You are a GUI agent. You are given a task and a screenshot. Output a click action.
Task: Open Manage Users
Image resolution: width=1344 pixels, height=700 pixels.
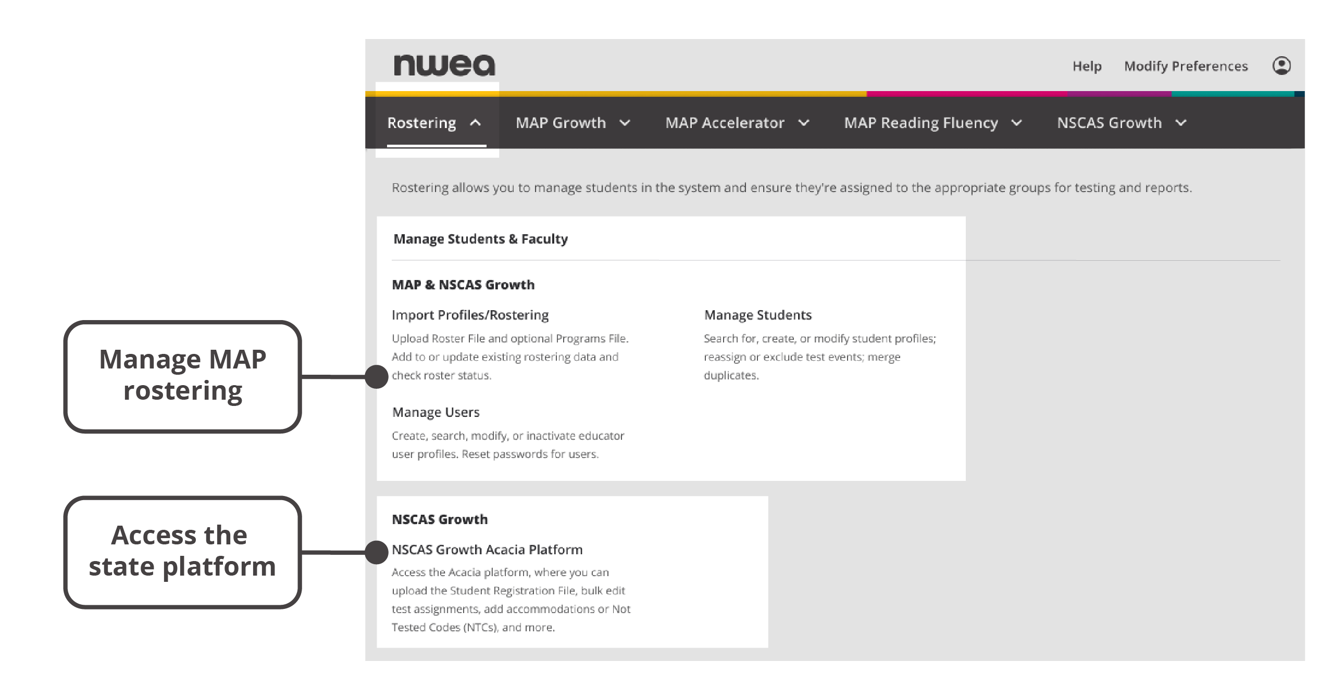coord(435,412)
